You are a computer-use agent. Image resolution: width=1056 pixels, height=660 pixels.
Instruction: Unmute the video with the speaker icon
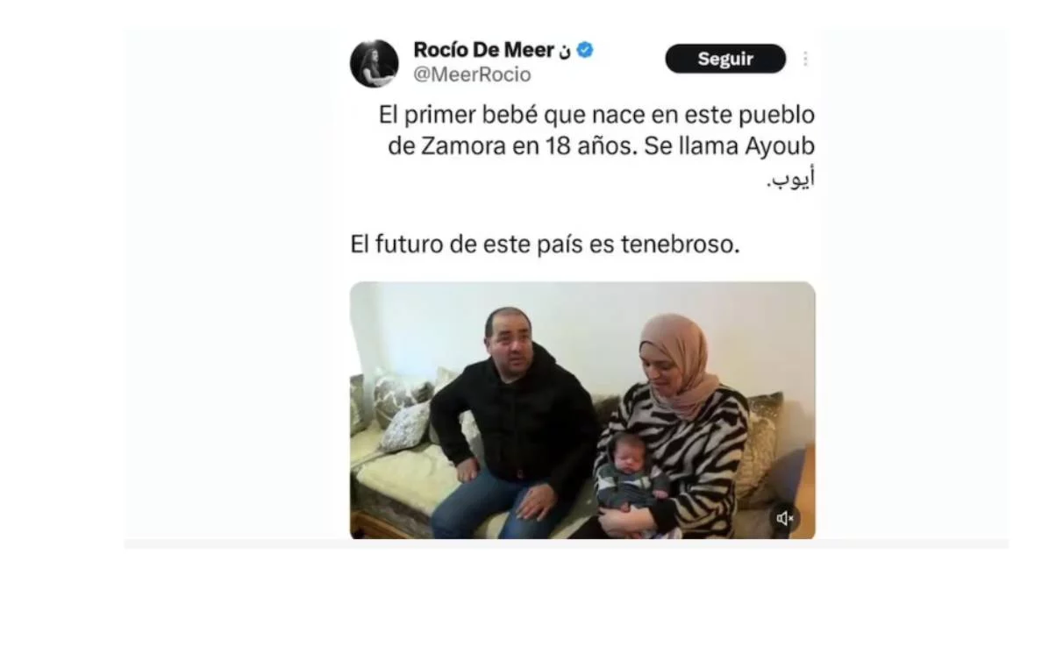coord(785,518)
